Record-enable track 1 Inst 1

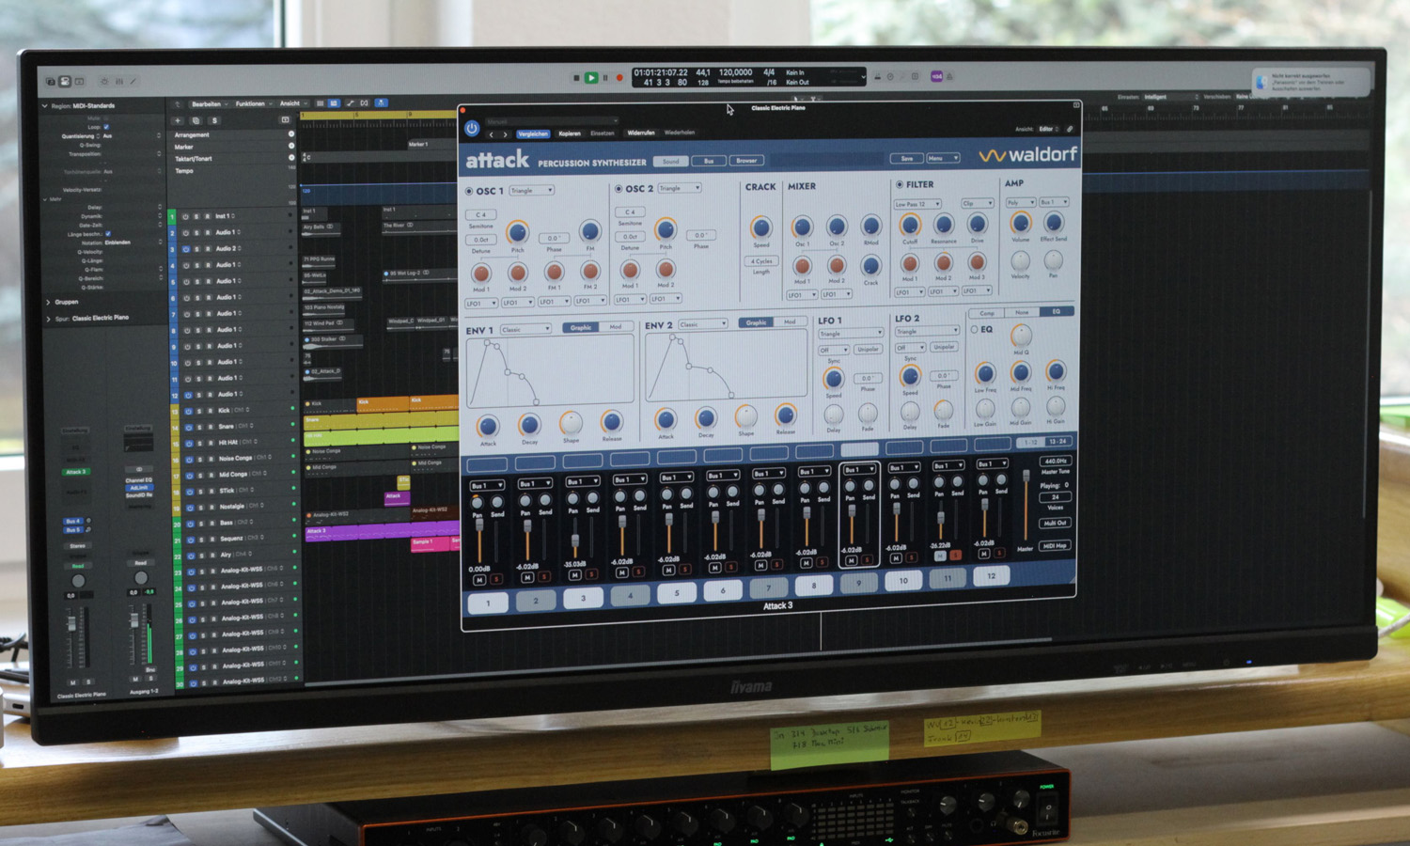[x=207, y=216]
